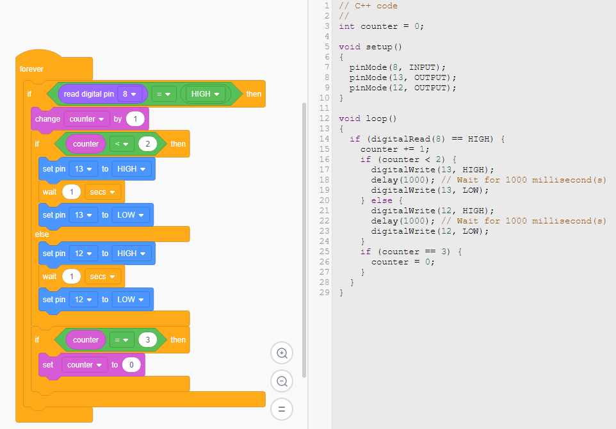Click code line 'digitalWrite(12, LOW);'
Viewport: 616px width, 429px height.
430,231
